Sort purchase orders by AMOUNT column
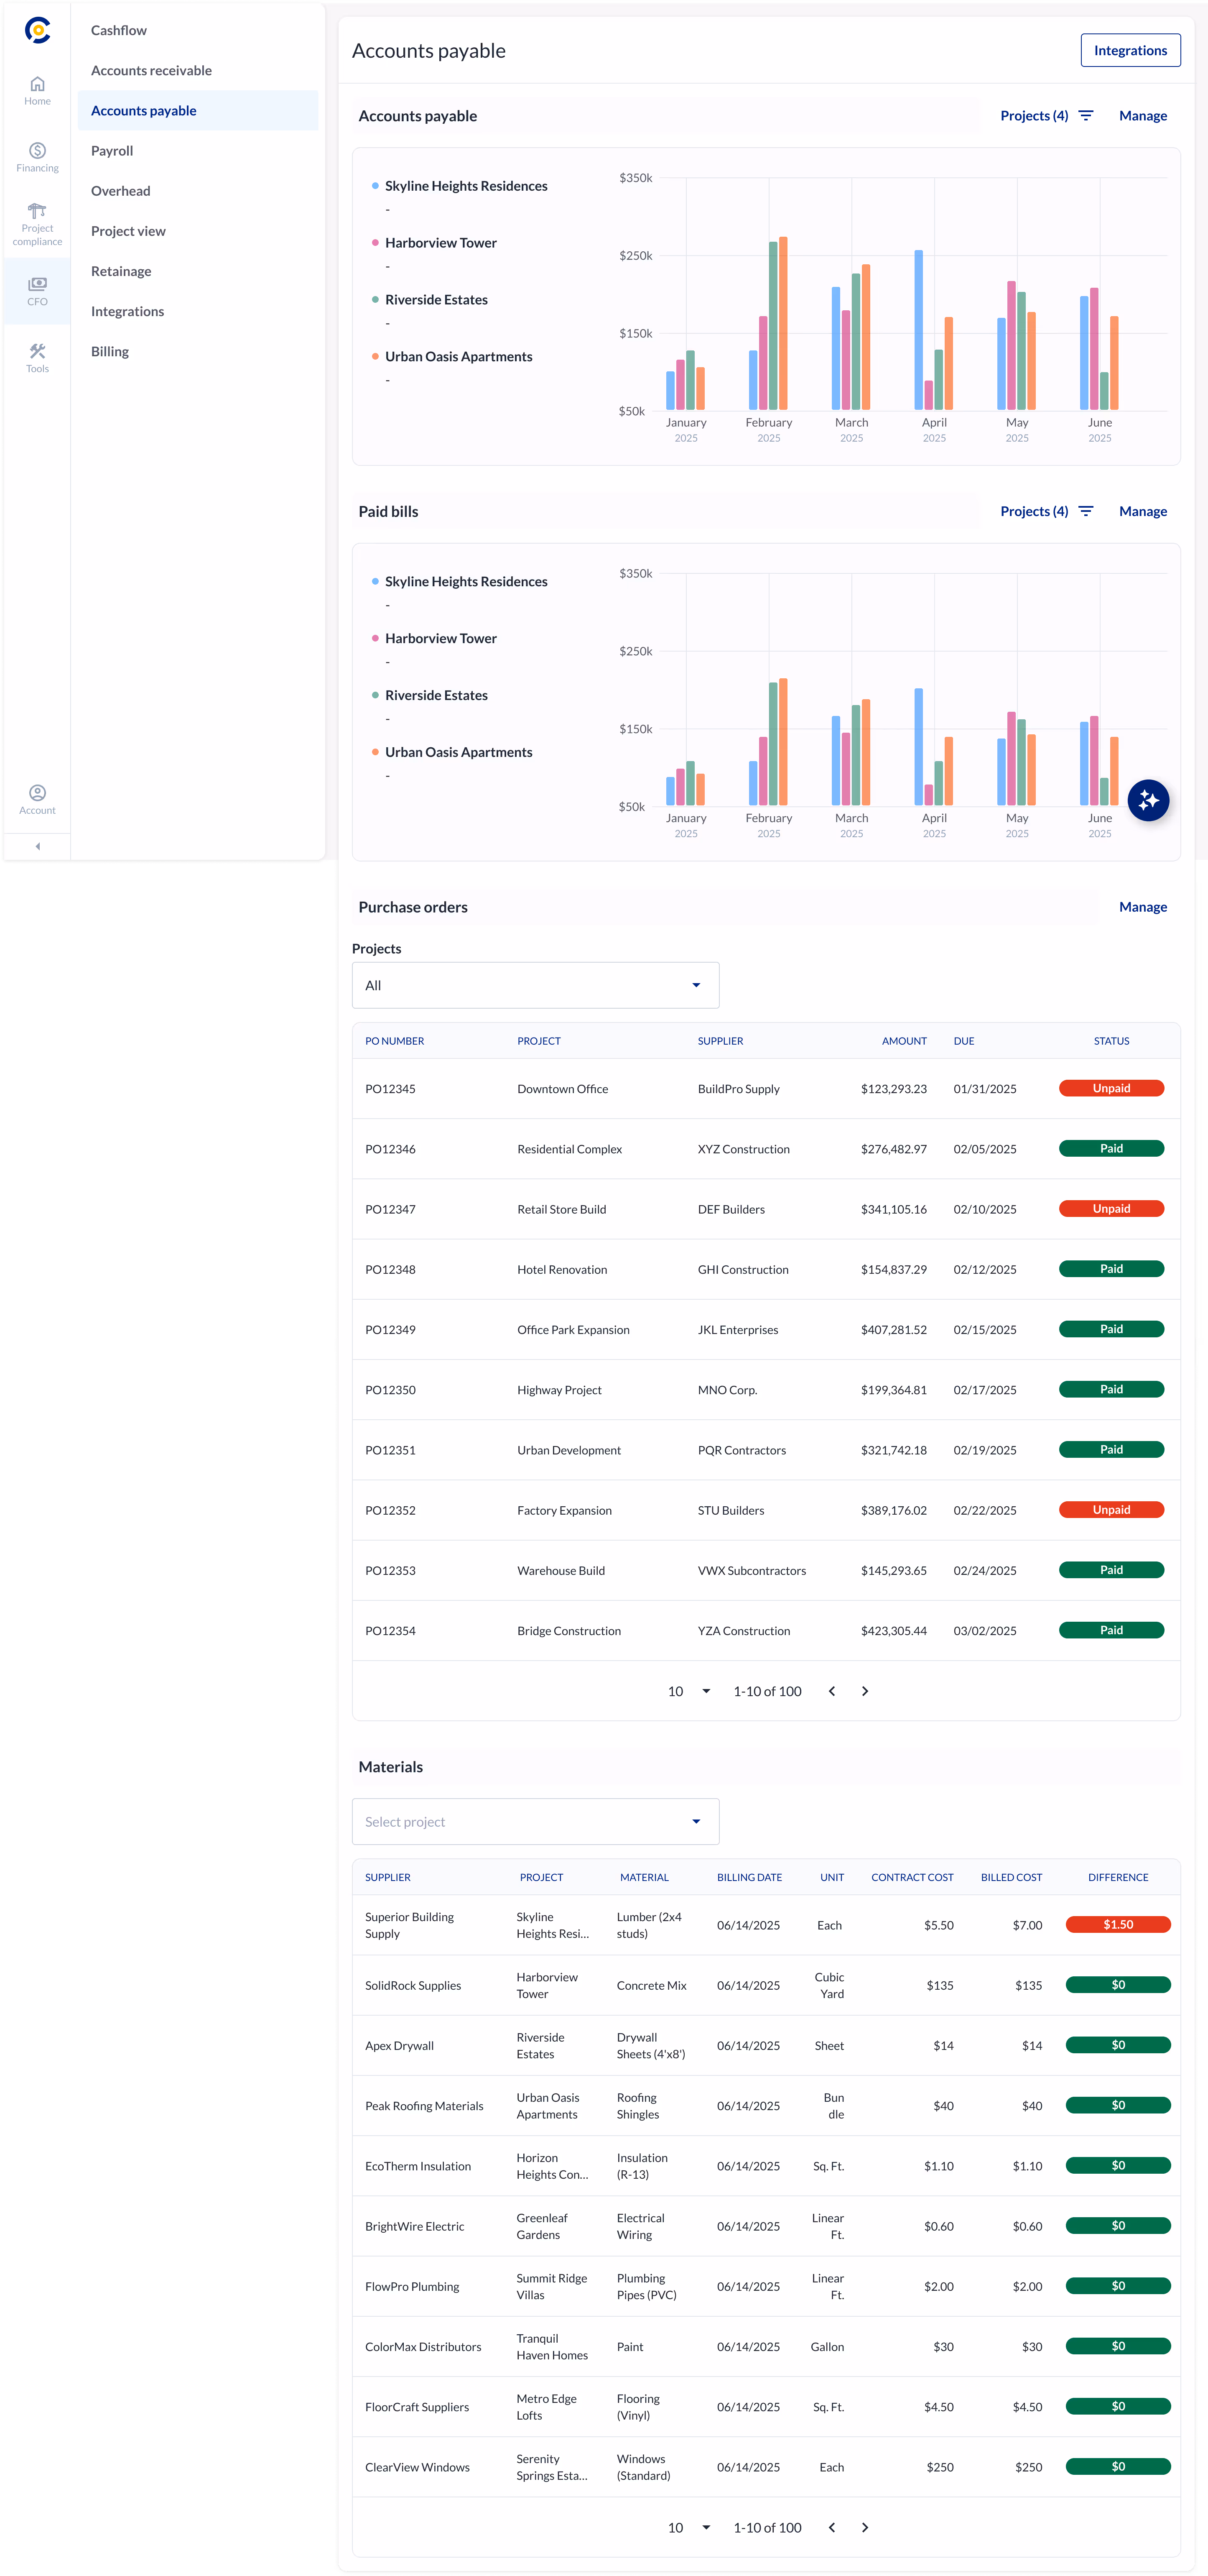The image size is (1208, 2576). pos(904,1041)
